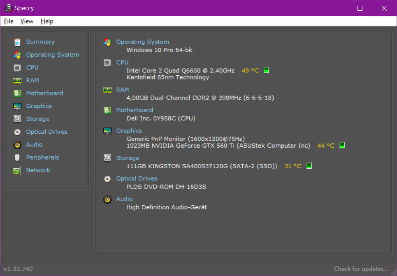
Task: Select the Optical Drives disc icon
Action: pyautogui.click(x=17, y=132)
